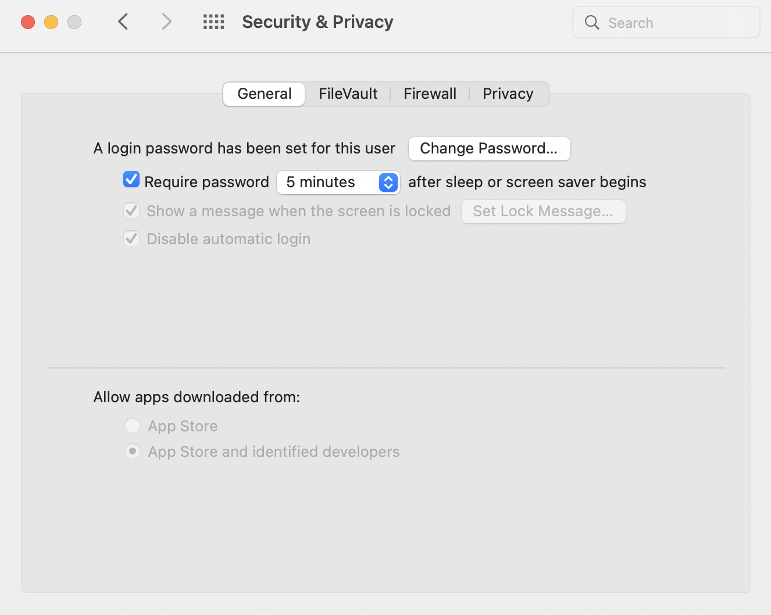Viewport: 771px width, 615px height.
Task: Open the Privacy tab
Action: click(508, 94)
